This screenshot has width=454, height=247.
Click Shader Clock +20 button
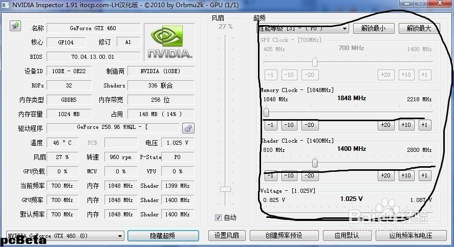[x=386, y=175]
